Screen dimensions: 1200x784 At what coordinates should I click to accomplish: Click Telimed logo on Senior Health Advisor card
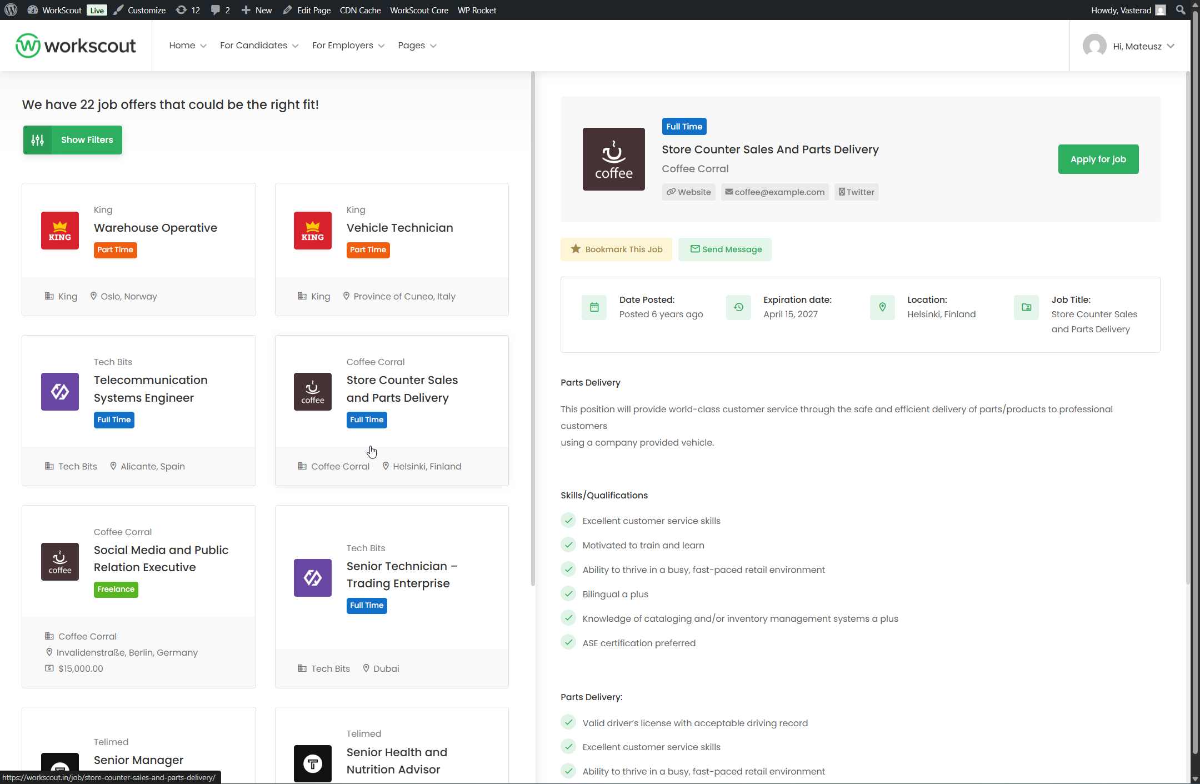(313, 764)
